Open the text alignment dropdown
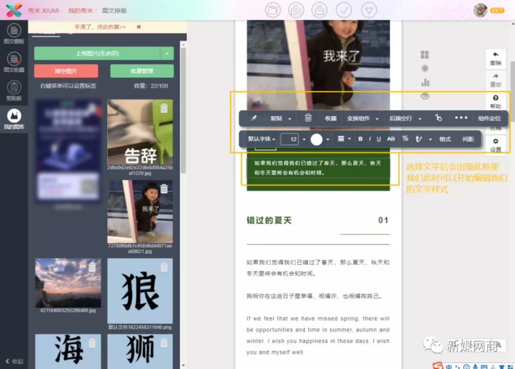This screenshot has width=515, height=369. 344,139
